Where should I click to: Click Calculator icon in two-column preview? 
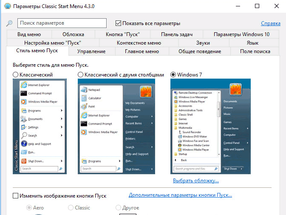pyautogui.click(x=84, y=98)
